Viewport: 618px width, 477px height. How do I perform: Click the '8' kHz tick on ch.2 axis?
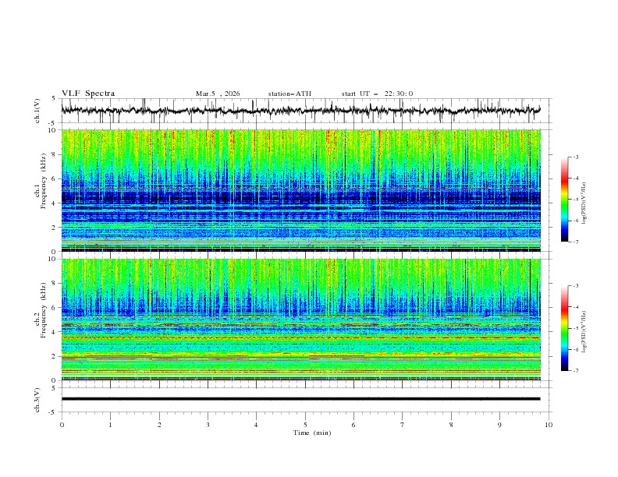[55, 284]
